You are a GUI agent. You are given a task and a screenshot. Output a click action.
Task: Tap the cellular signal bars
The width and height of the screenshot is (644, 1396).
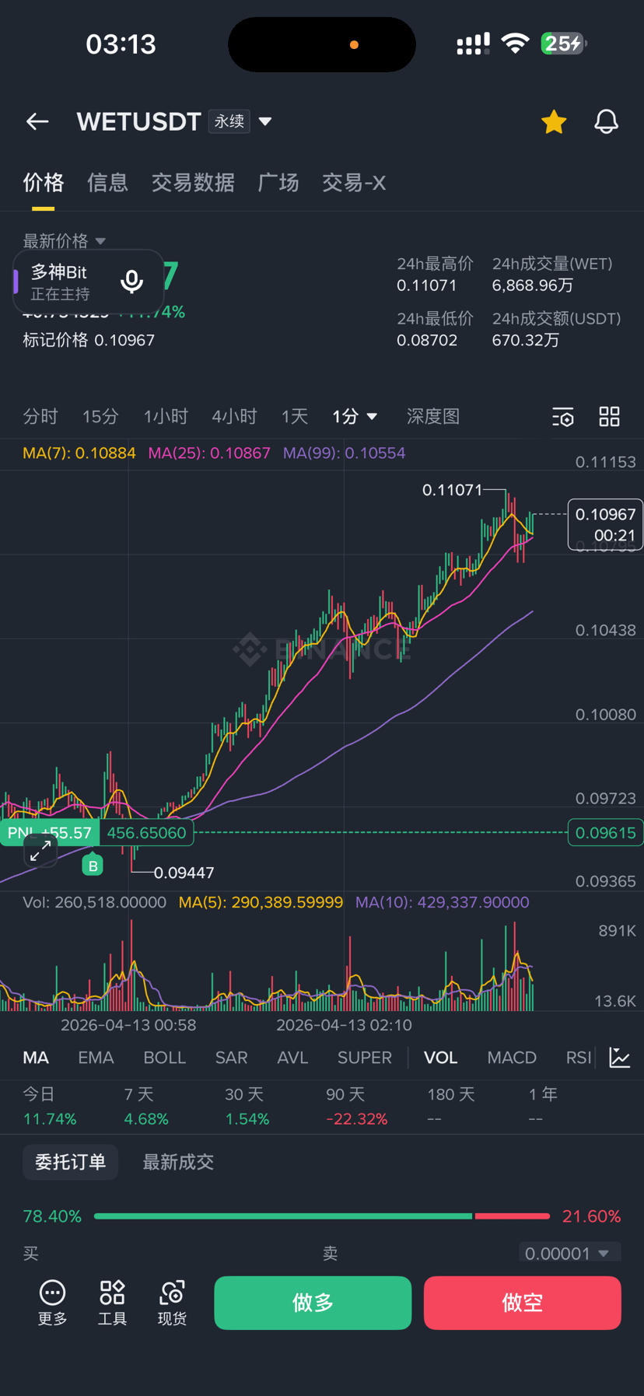(473, 44)
